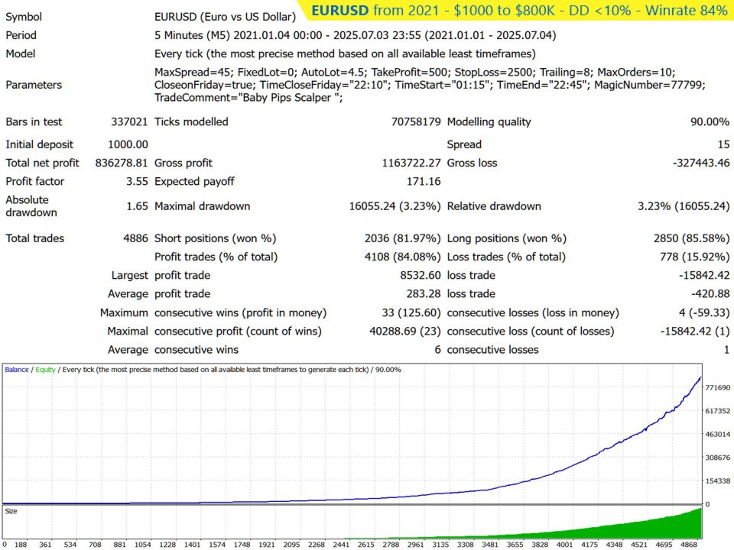Select the Initial deposit value 1000.00
The width and height of the screenshot is (734, 550).
pyautogui.click(x=128, y=144)
